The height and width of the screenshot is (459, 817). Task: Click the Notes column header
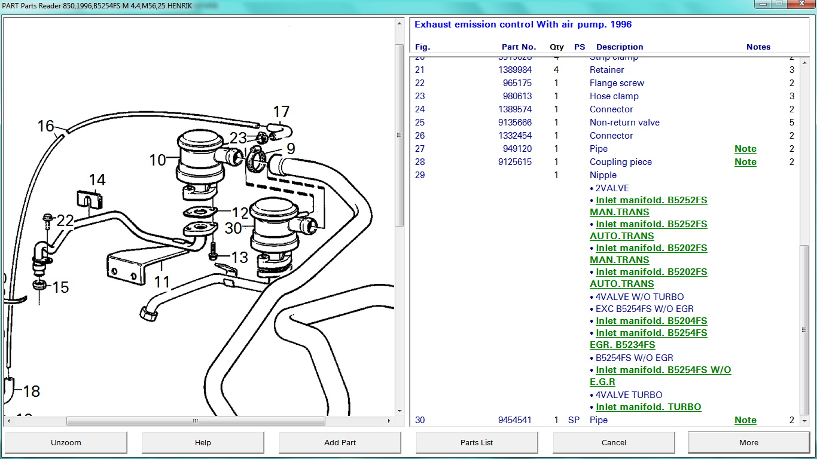pos(758,47)
